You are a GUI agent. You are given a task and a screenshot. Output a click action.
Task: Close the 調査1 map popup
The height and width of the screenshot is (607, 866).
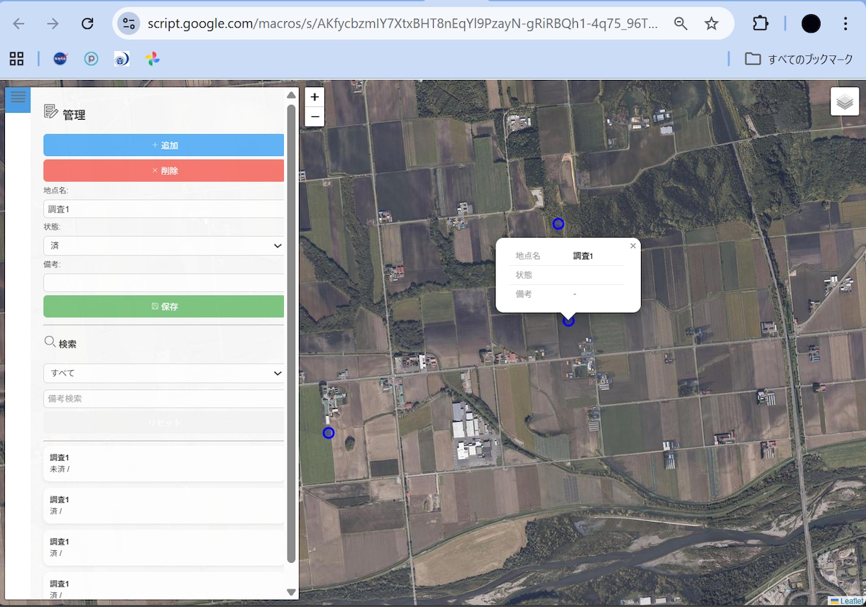[x=633, y=246]
